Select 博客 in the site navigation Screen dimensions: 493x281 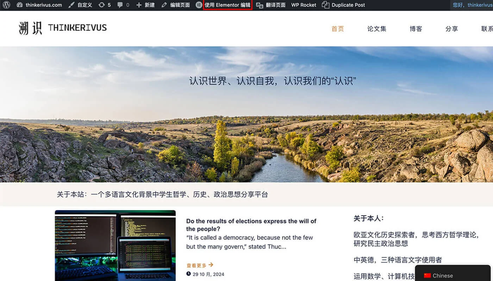click(416, 29)
